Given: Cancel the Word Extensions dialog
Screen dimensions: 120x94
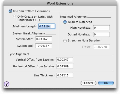Looking at the screenshot, I should (88, 83).
